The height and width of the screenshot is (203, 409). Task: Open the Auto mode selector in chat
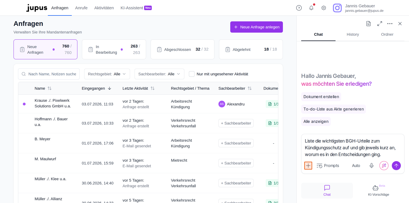point(356,166)
